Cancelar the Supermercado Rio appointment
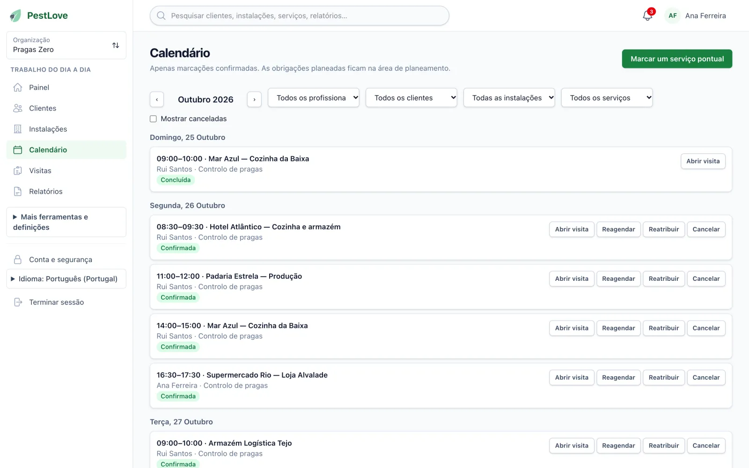The height and width of the screenshot is (468, 749). pos(706,378)
